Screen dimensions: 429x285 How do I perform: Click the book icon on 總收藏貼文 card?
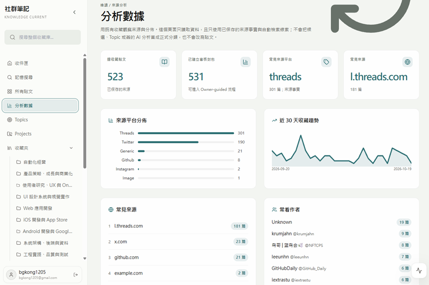tap(165, 62)
